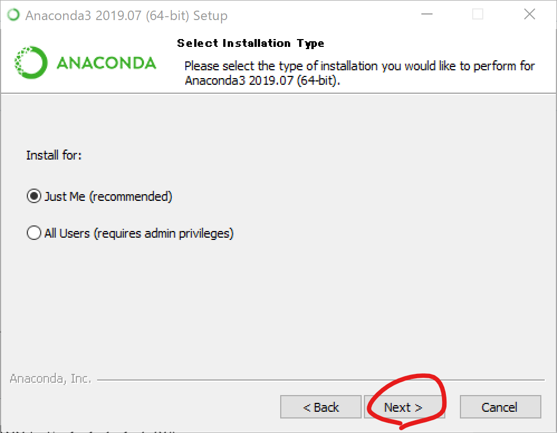
Task: Click the 'Anaconda3 2019.07 (64-bit) Setup' title text
Action: click(x=126, y=16)
